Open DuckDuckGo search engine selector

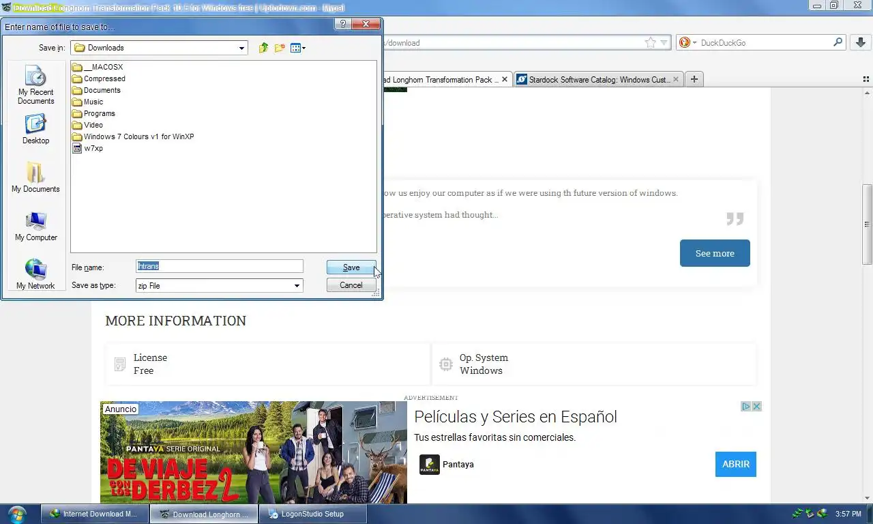688,42
